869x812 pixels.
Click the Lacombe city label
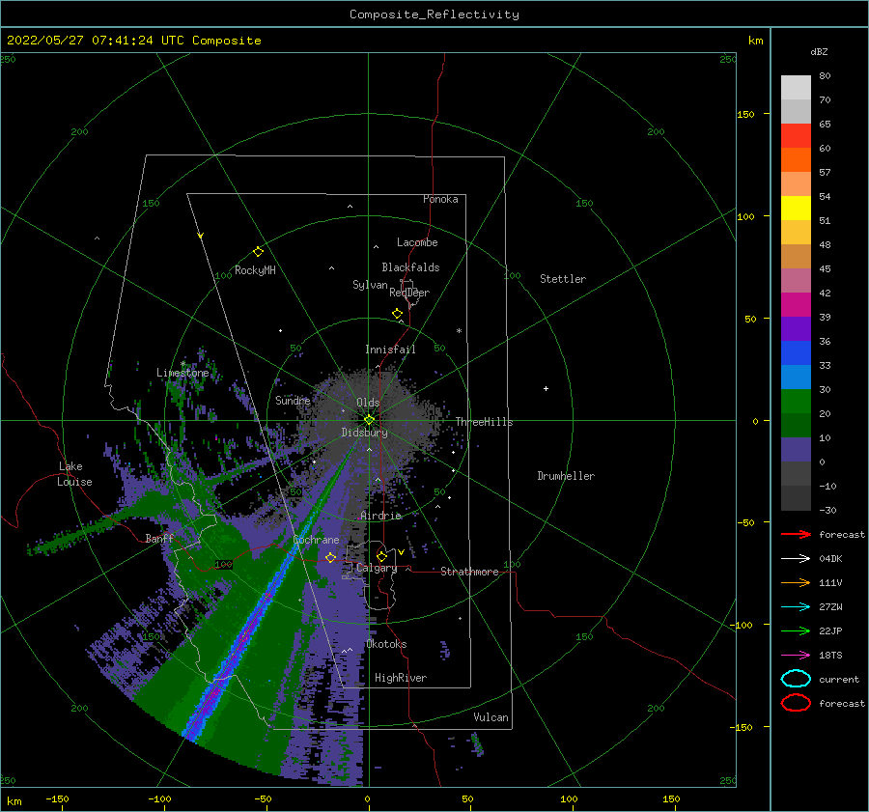[x=417, y=242]
